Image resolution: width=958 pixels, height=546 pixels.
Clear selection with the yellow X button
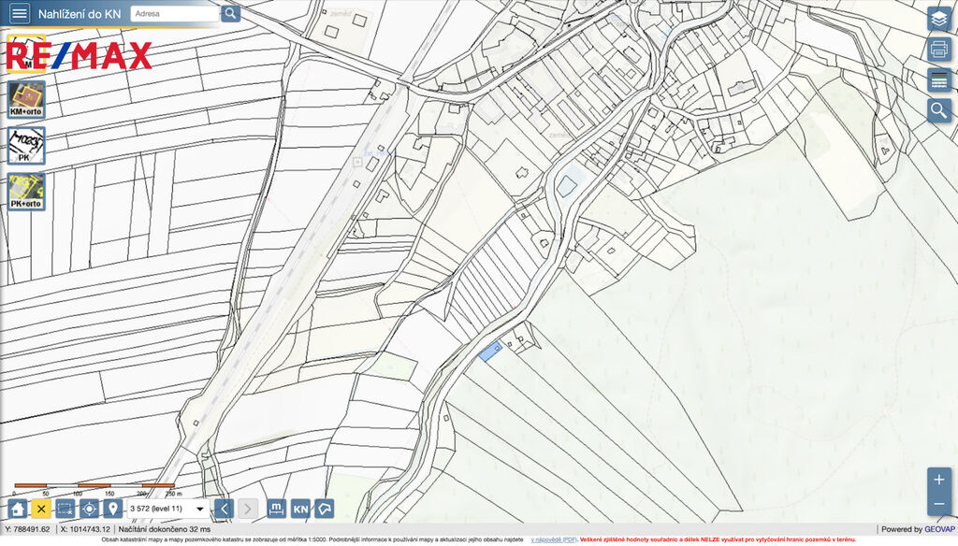(41, 509)
